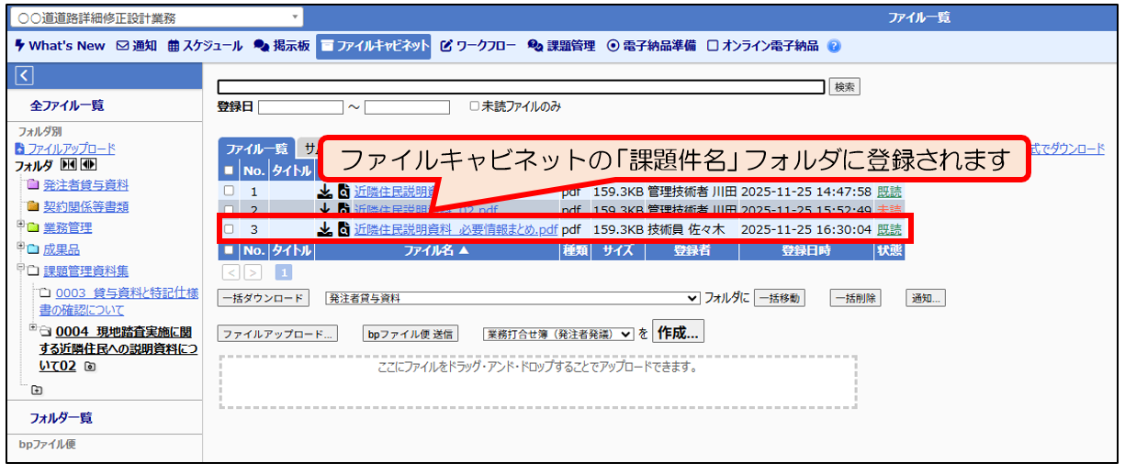Open the project selector dropdown at top
This screenshot has height=474, width=1125.
point(154,17)
